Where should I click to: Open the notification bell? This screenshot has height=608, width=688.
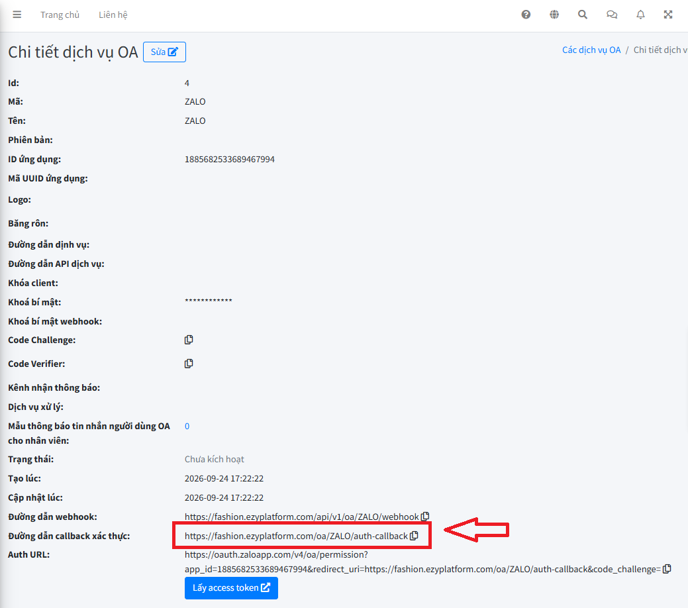(x=640, y=15)
